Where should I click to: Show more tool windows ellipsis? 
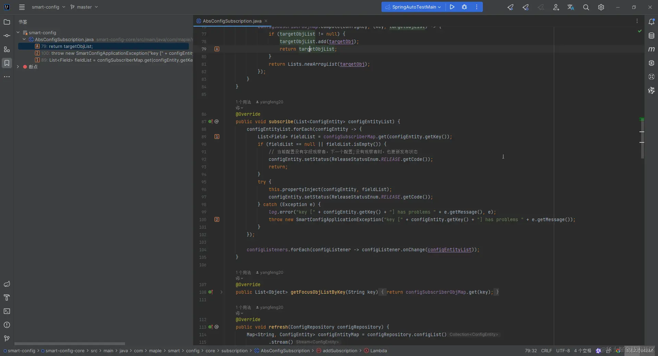coord(7,77)
